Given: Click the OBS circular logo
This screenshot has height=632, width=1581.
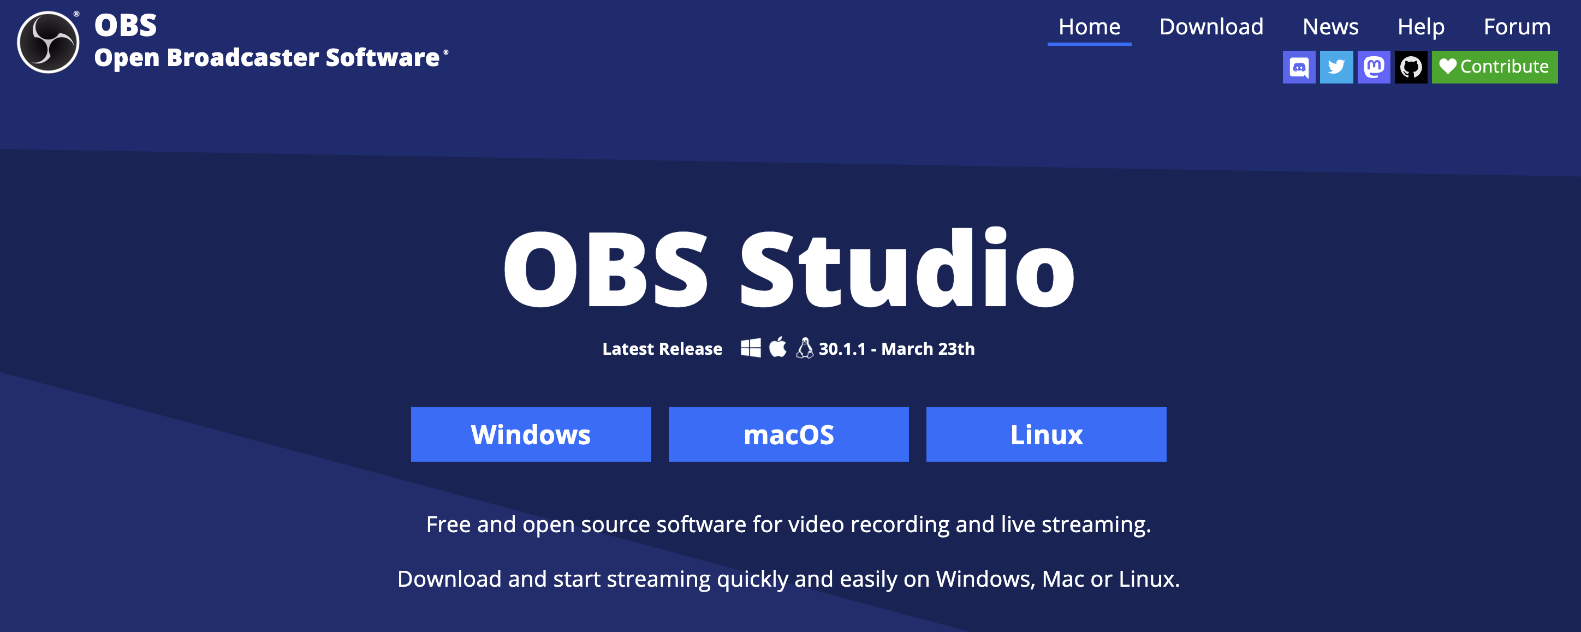Looking at the screenshot, I should [48, 43].
